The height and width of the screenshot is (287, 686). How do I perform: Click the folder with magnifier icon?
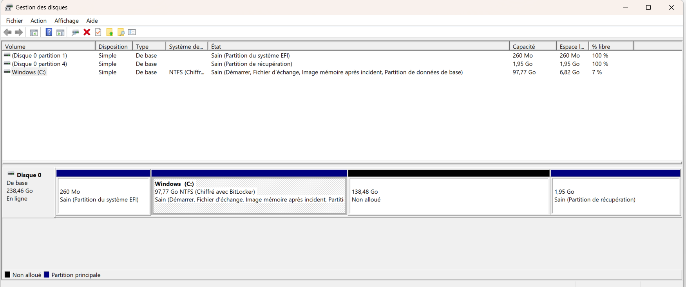(121, 32)
